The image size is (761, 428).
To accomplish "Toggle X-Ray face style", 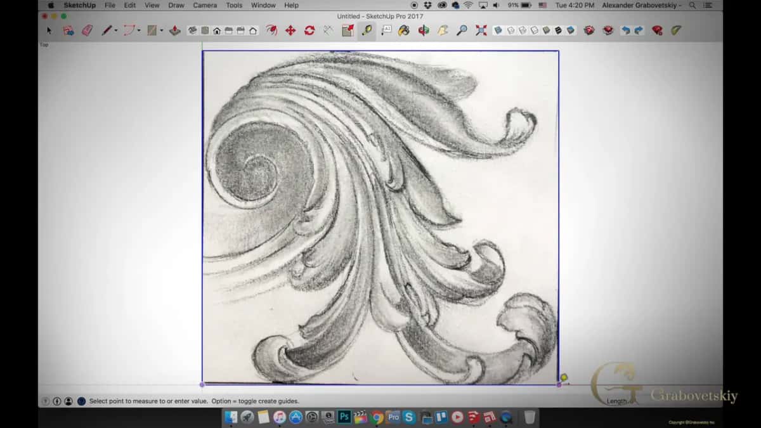I will [x=498, y=30].
